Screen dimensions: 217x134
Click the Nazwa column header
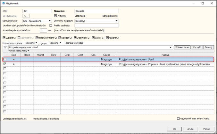pos(165,55)
